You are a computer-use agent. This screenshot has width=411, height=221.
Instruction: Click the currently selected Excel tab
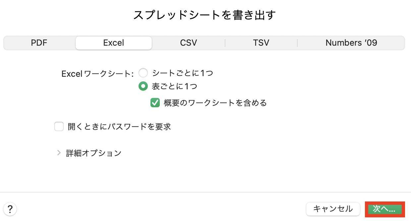point(113,43)
